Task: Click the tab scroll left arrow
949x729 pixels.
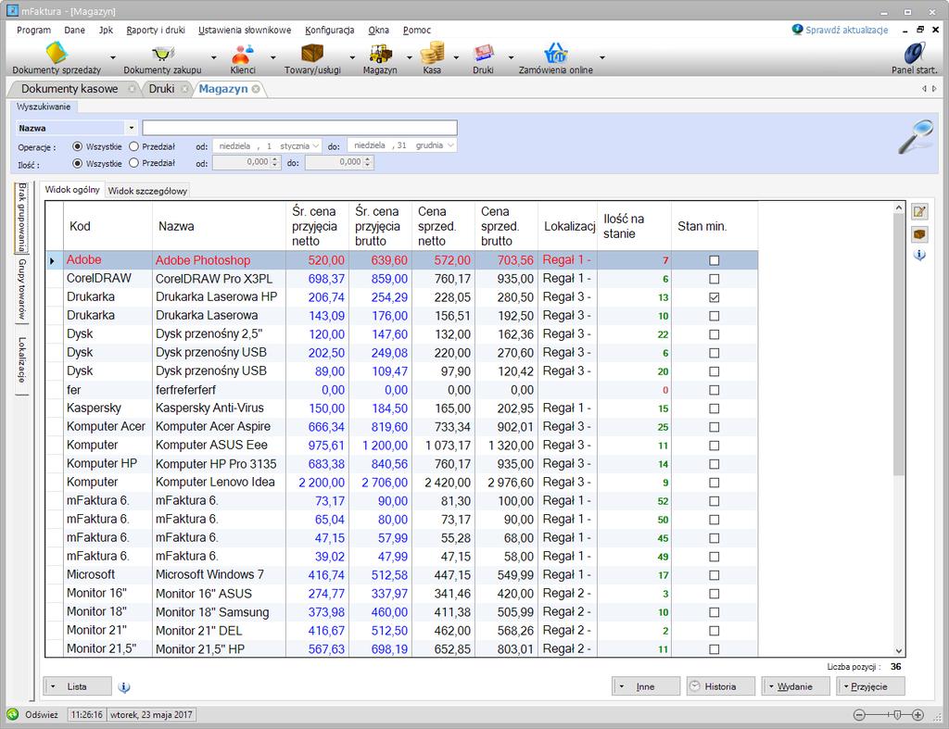Action: pos(924,89)
